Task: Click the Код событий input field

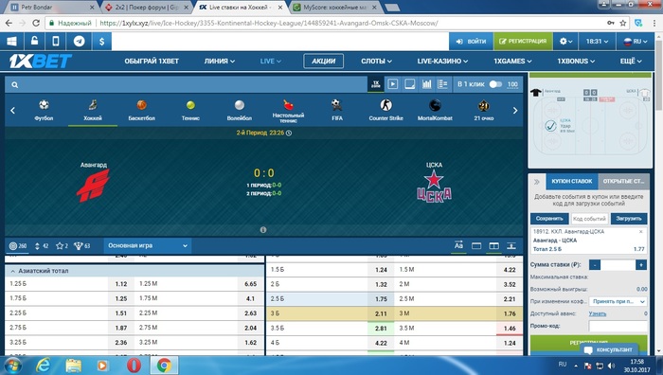Action: tap(589, 219)
